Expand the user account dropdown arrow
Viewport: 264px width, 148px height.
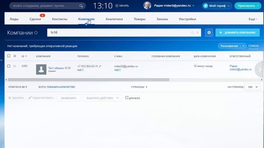193,6
